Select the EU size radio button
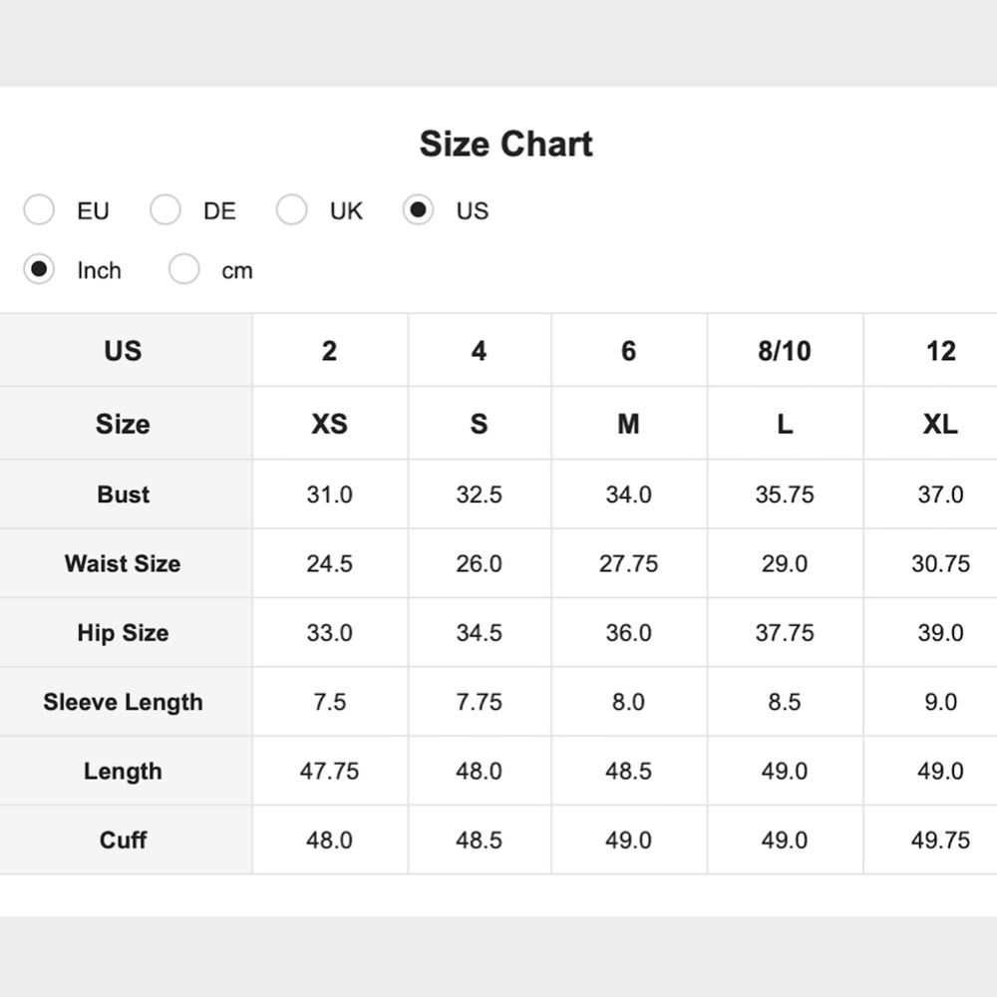997x997 pixels. click(x=39, y=210)
